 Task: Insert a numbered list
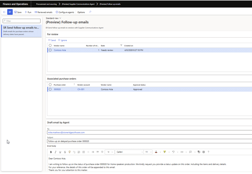[x=79, y=152]
